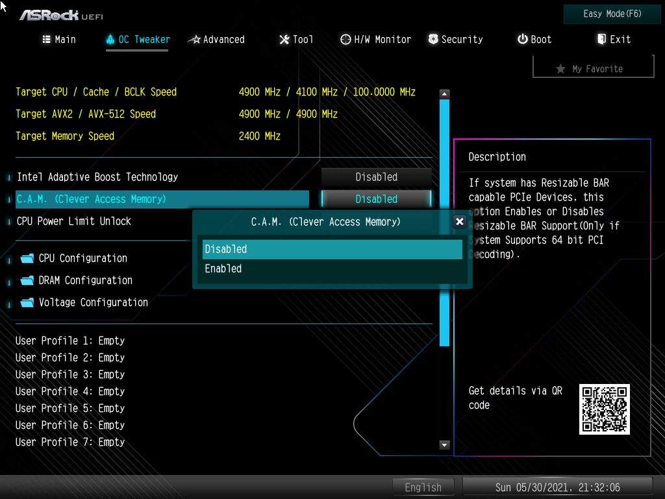Screen dimensions: 665x499
Task: Click the wrench icon for Tool menu
Action: pyautogui.click(x=284, y=40)
